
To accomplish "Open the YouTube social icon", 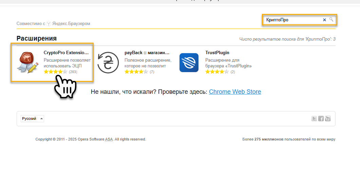I will tap(328, 118).
